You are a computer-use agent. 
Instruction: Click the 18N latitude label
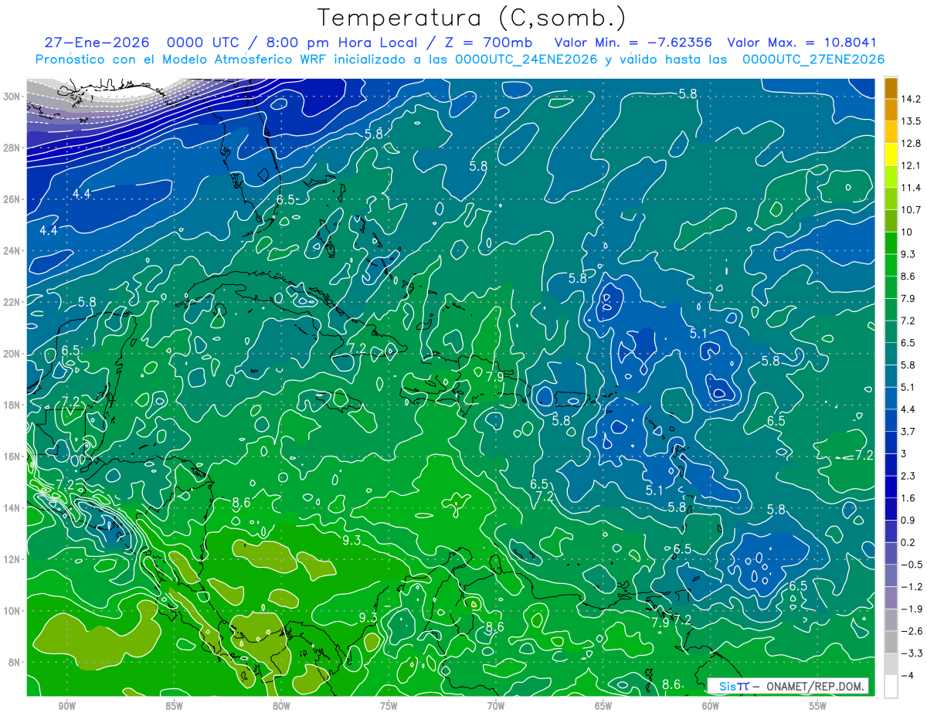click(x=13, y=405)
